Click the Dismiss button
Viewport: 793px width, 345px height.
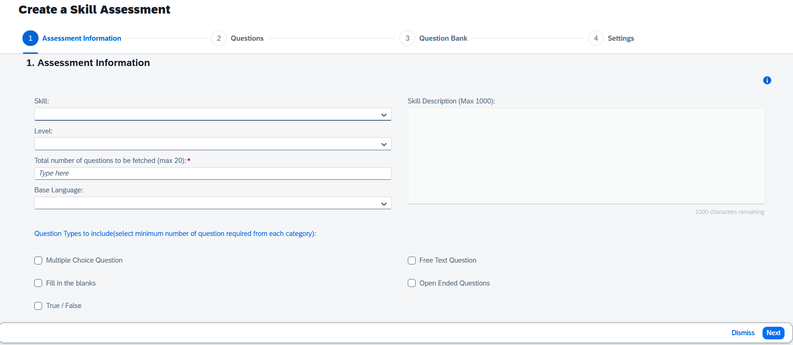pos(743,333)
